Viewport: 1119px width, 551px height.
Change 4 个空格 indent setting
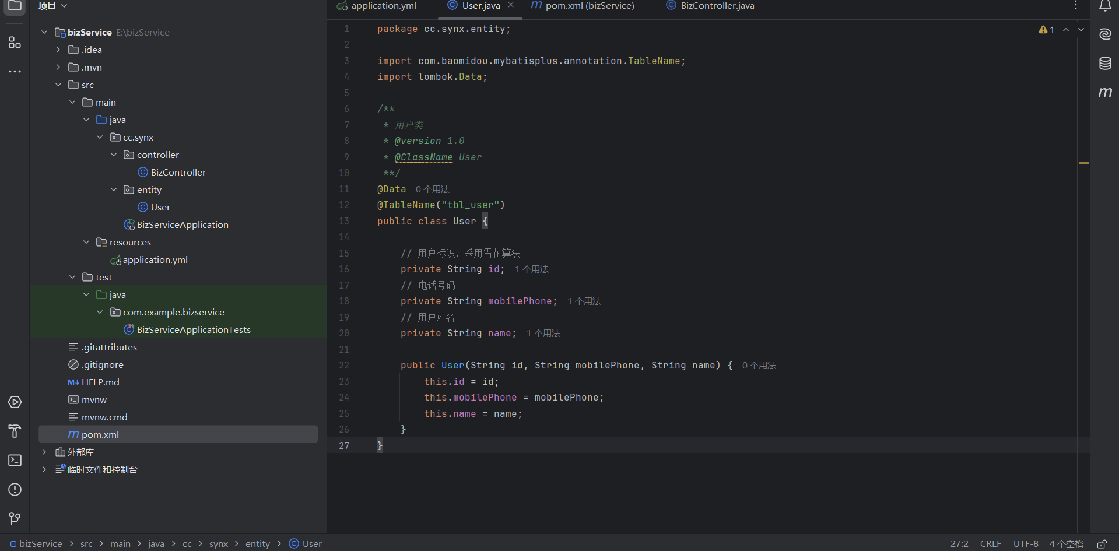(x=1066, y=544)
